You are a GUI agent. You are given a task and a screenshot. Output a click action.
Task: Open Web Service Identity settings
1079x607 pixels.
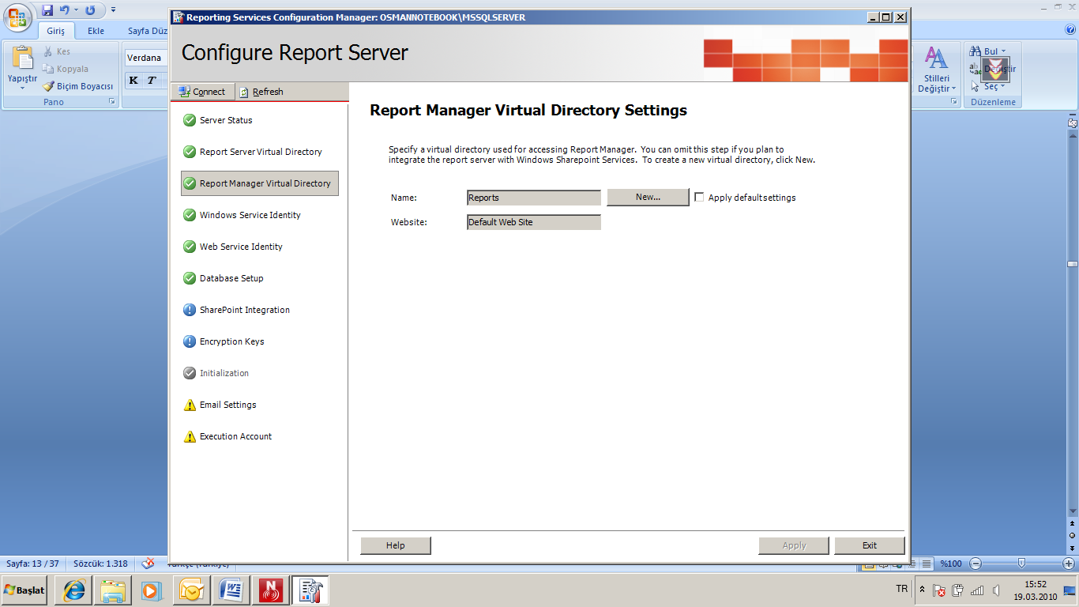coord(232,247)
